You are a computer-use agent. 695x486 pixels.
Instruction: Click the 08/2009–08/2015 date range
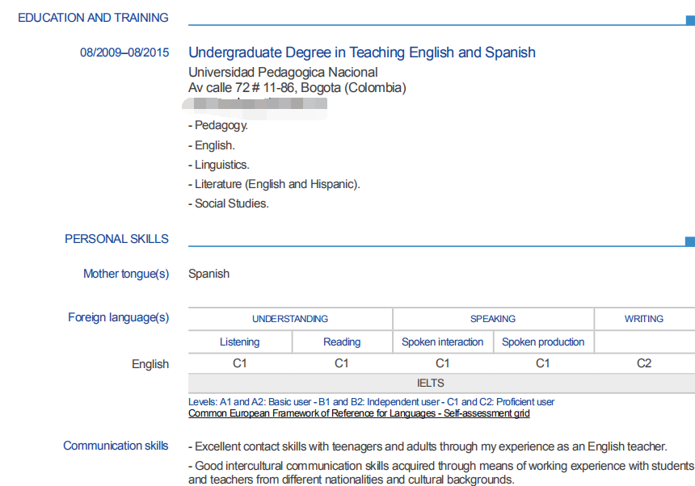[124, 52]
